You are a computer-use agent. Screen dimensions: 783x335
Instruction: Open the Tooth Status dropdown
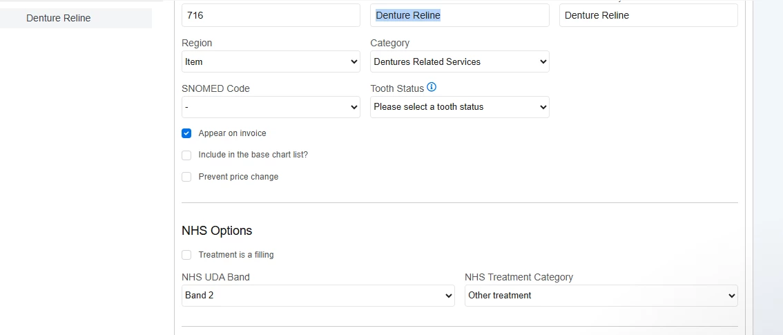point(459,107)
